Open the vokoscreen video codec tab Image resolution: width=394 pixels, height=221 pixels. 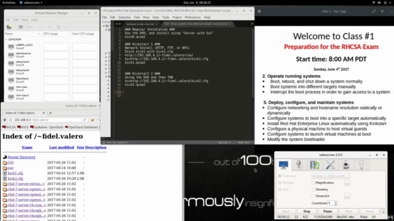(315, 165)
